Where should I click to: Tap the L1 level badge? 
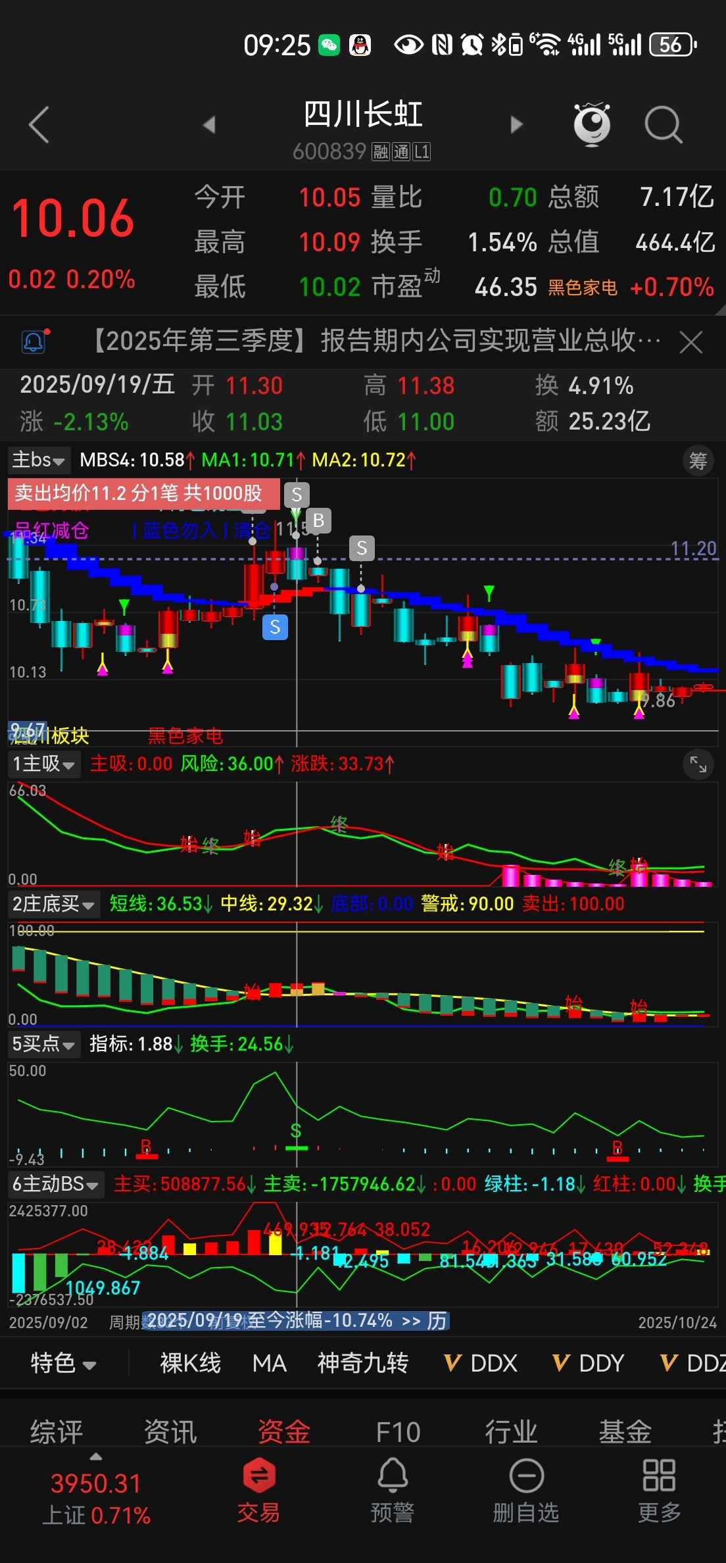tap(422, 152)
